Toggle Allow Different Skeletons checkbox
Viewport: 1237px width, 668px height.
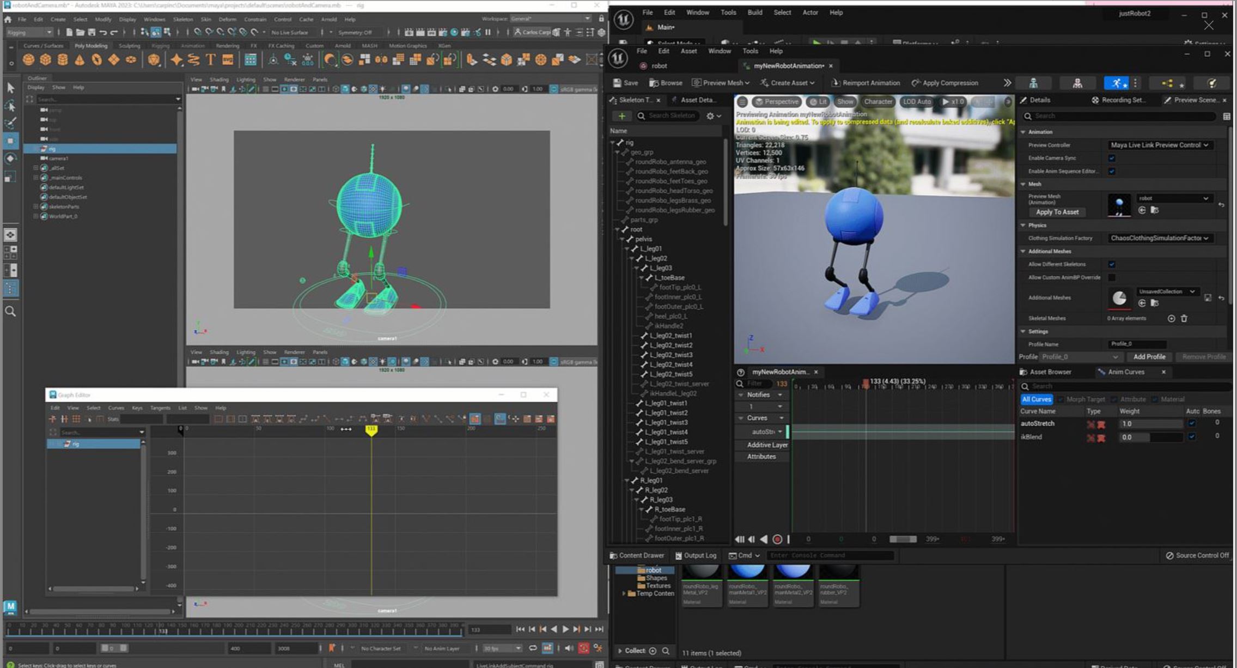coord(1112,264)
